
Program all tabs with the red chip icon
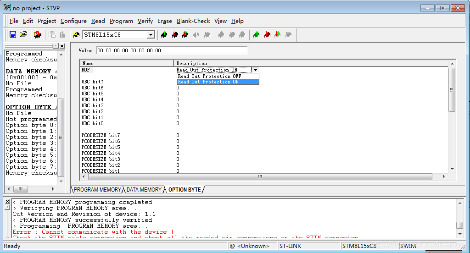tap(267, 35)
